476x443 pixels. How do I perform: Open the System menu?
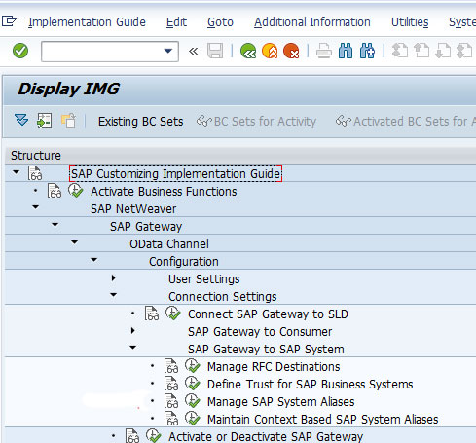462,22
